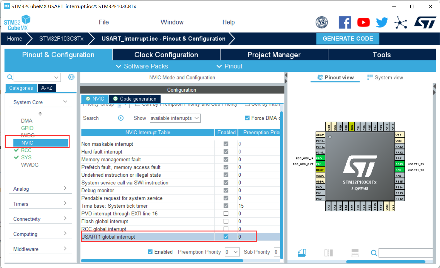
Task: Click the circular arrow icon beside Search
Action: click(x=121, y=118)
